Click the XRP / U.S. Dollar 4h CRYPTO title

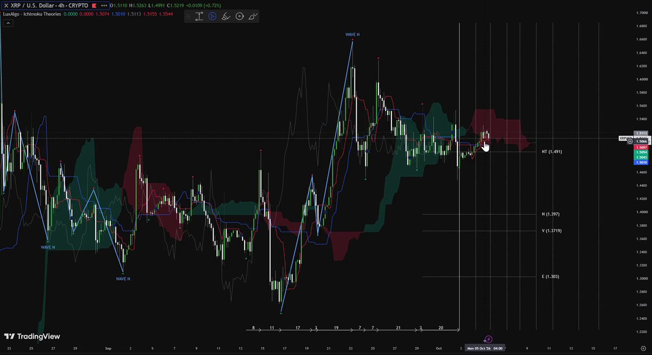[x=49, y=5]
